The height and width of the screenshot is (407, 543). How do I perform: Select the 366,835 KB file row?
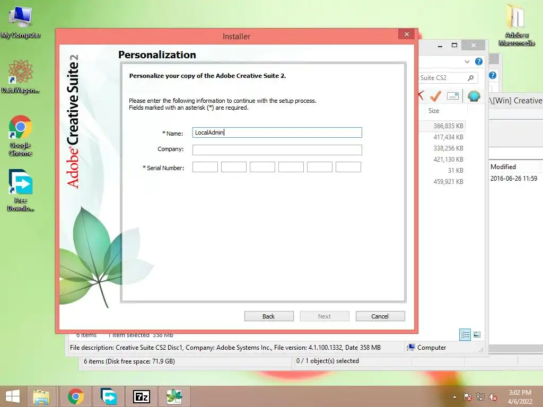[442, 126]
